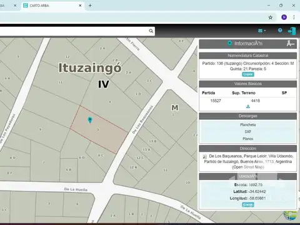
Task: Click the search magnifier icon
Action: coord(151,31)
